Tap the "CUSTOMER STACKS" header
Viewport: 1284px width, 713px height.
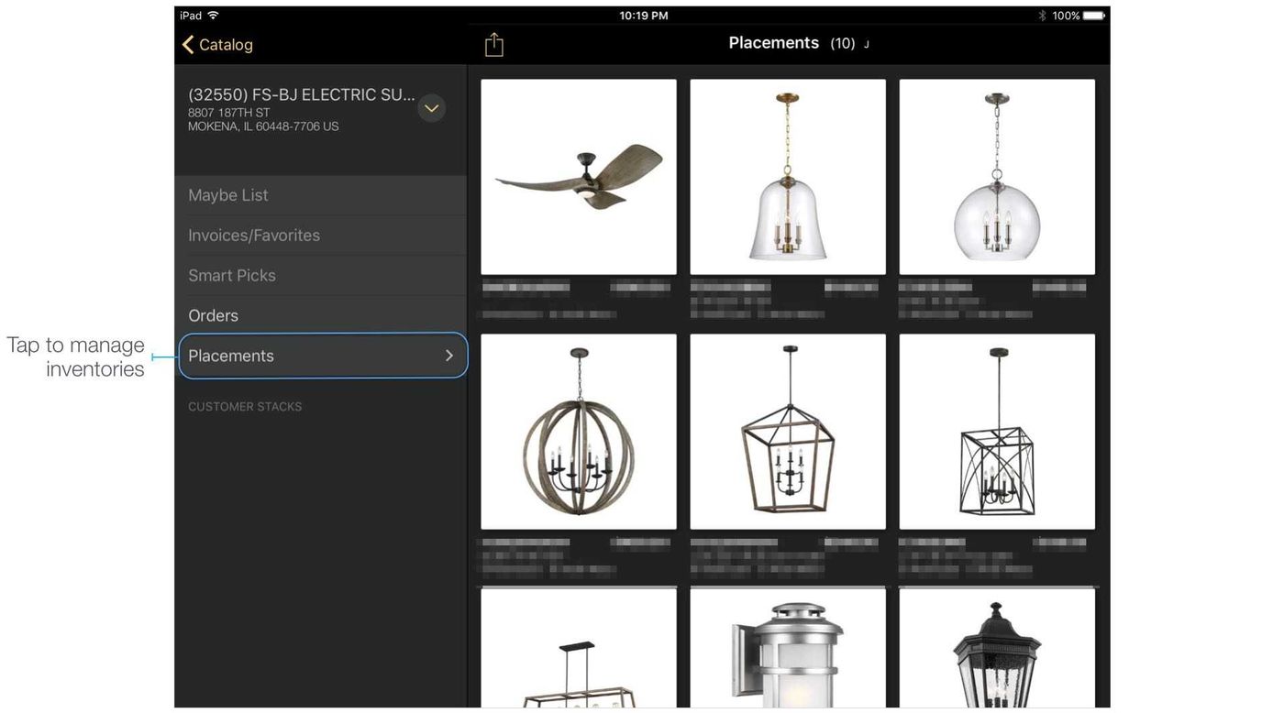245,407
